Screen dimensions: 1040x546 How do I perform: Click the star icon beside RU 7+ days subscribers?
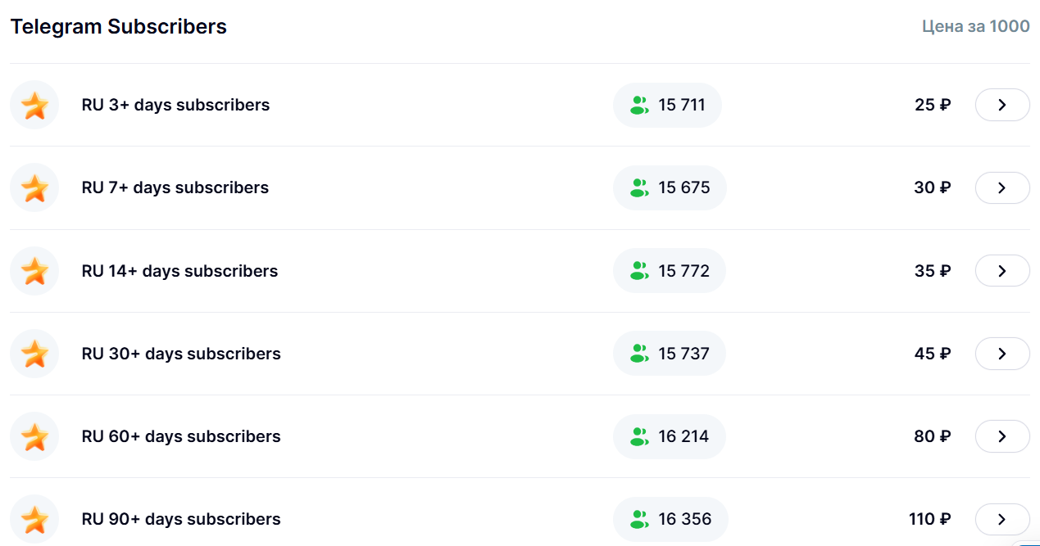coord(34,188)
